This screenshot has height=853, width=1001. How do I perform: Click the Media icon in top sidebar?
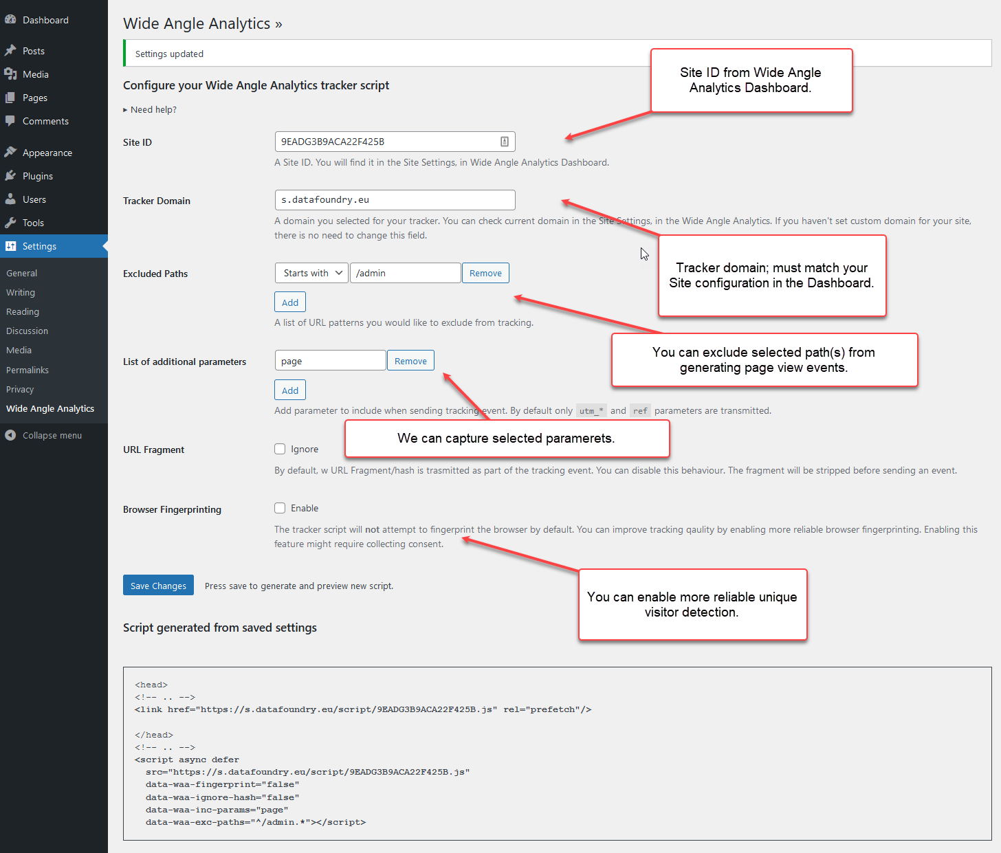point(10,74)
